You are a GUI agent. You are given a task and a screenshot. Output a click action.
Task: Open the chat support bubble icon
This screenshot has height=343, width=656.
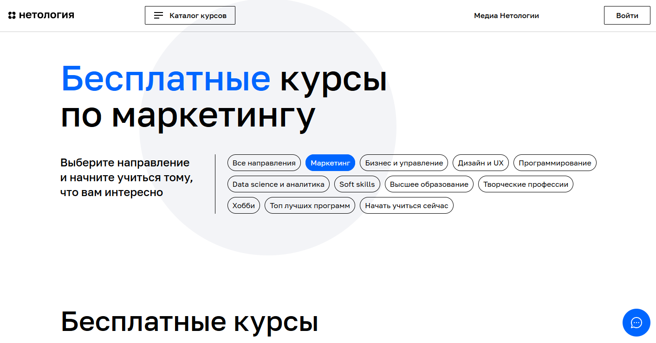636,322
